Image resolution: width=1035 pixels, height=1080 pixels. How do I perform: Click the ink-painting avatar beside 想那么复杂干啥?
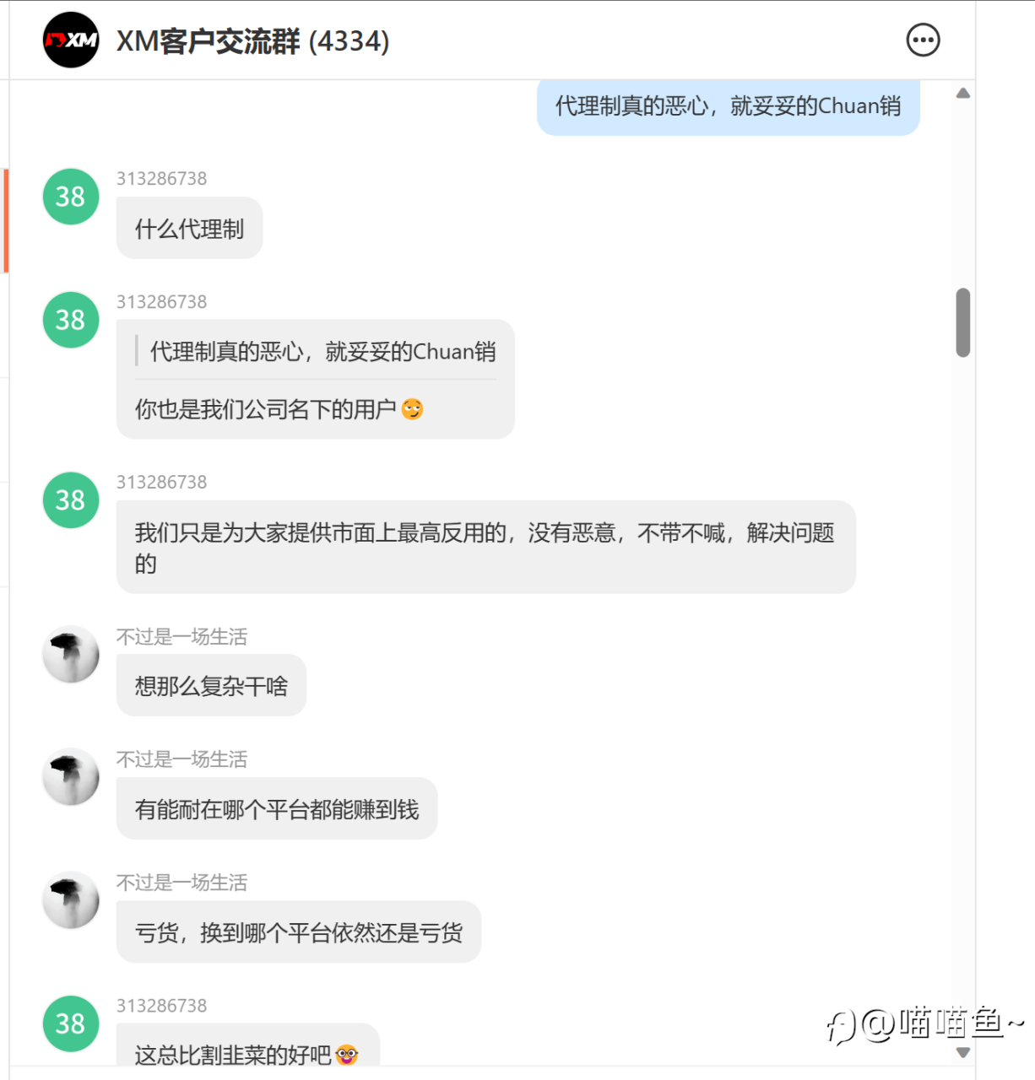pyautogui.click(x=71, y=654)
